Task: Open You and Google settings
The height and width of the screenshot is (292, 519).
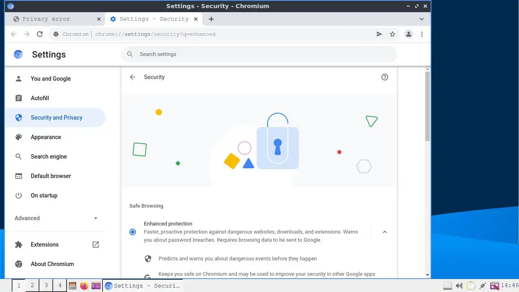Action: pyautogui.click(x=55, y=79)
